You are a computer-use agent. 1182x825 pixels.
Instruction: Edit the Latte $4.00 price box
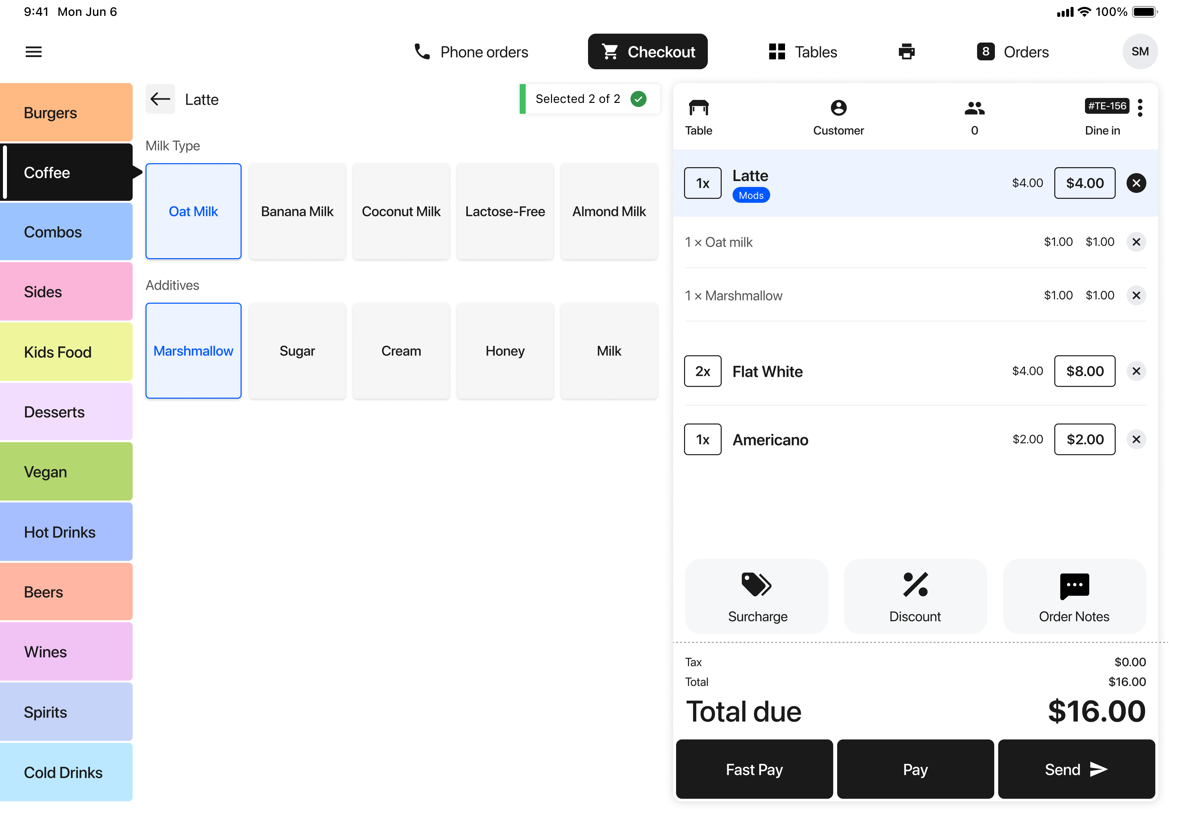point(1084,183)
